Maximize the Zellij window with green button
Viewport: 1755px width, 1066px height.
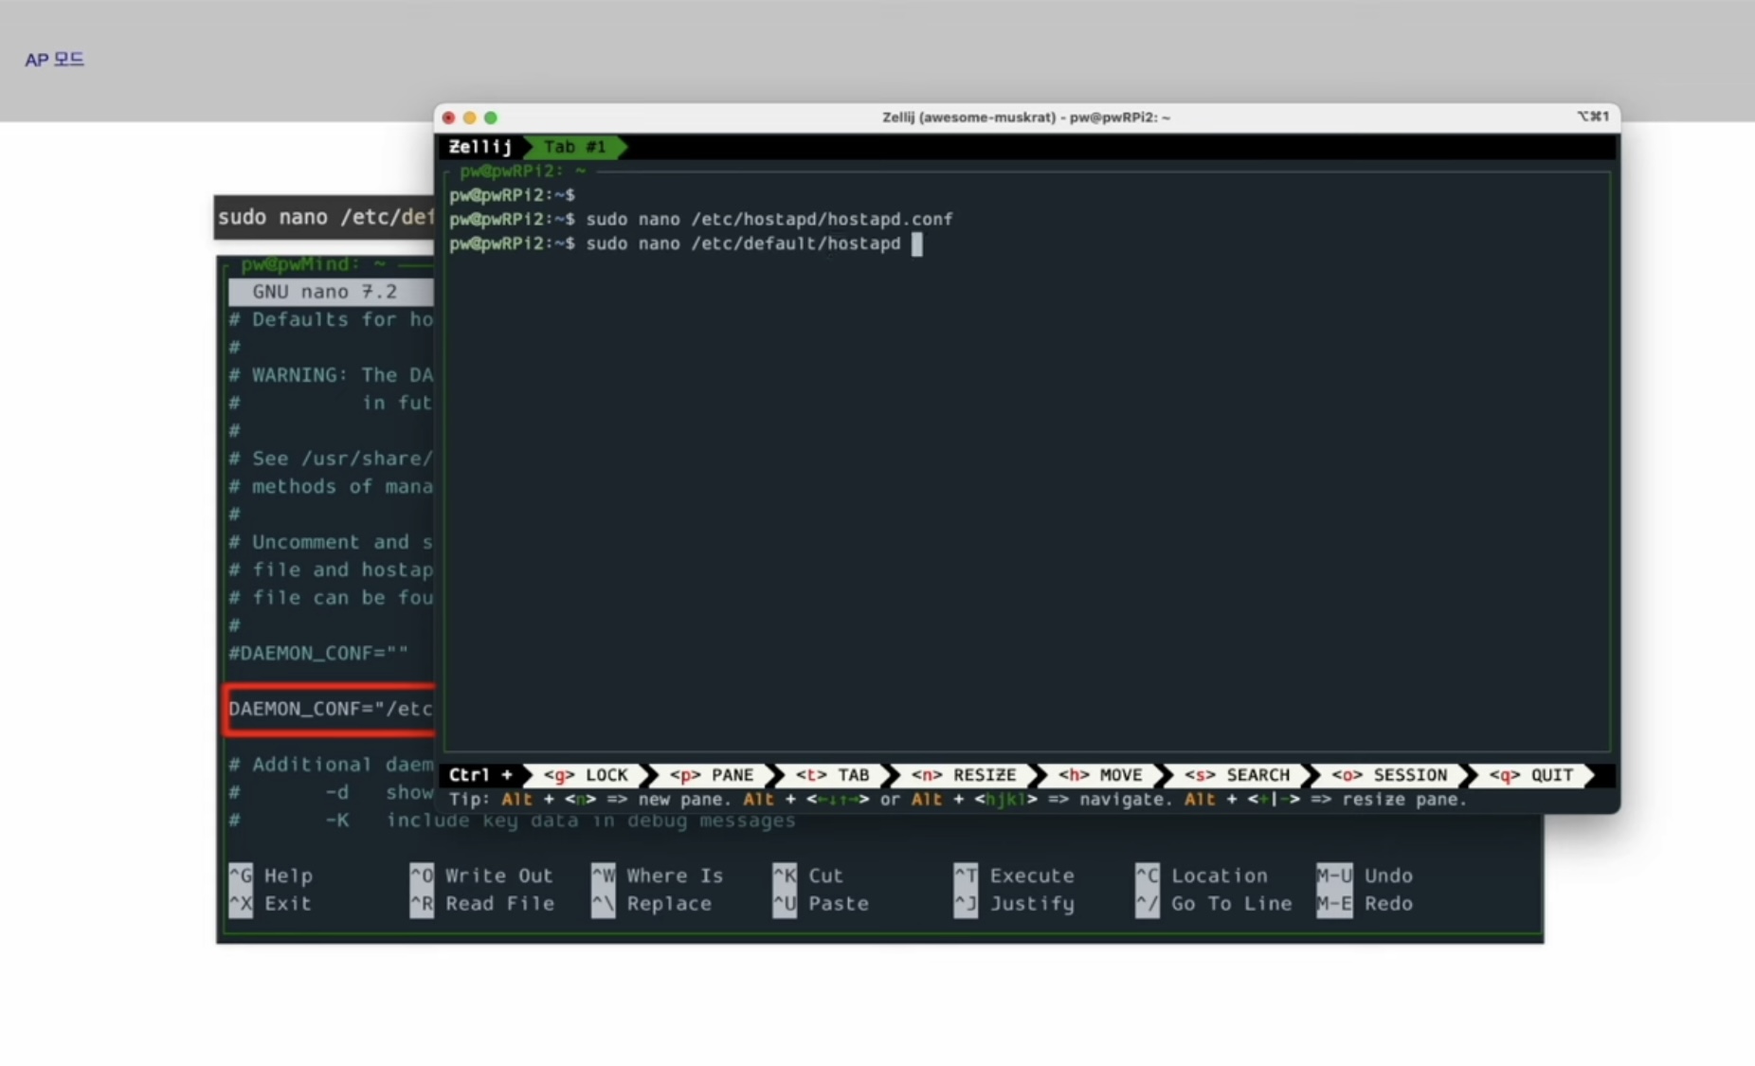click(x=491, y=117)
